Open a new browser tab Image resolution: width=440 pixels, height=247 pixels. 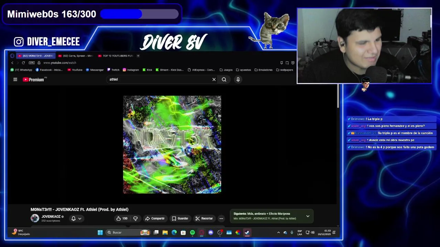point(138,56)
